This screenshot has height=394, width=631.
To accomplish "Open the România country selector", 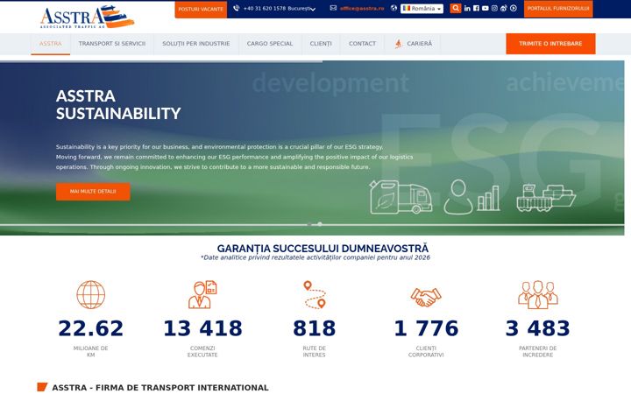I will click(422, 9).
